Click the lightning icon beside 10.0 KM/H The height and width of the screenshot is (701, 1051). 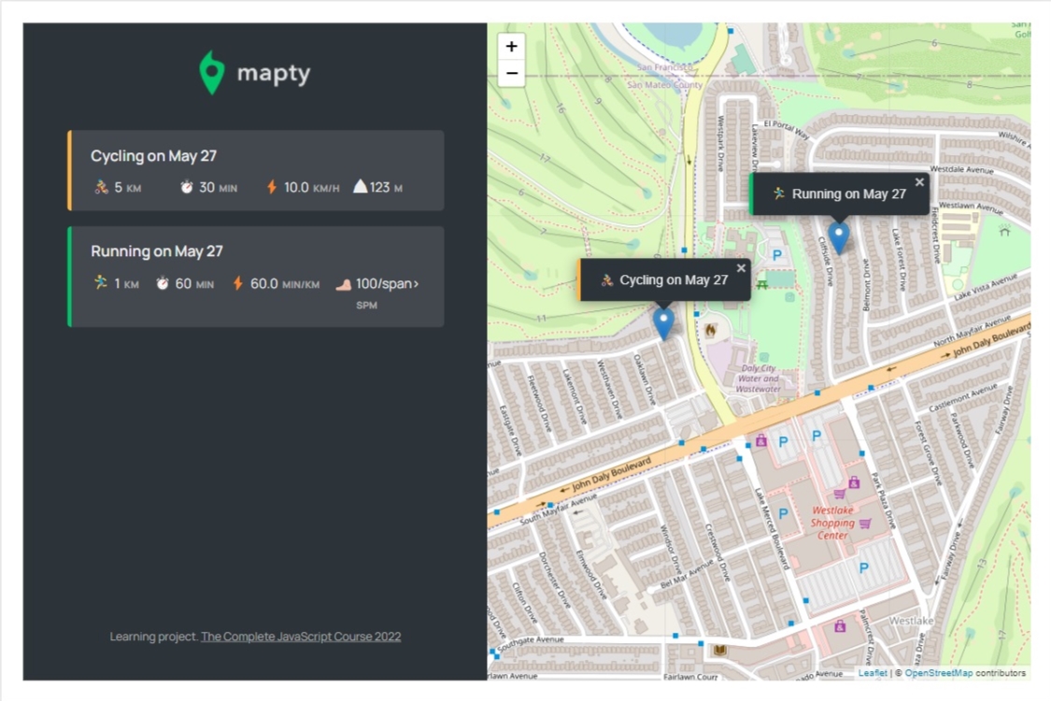coord(272,187)
